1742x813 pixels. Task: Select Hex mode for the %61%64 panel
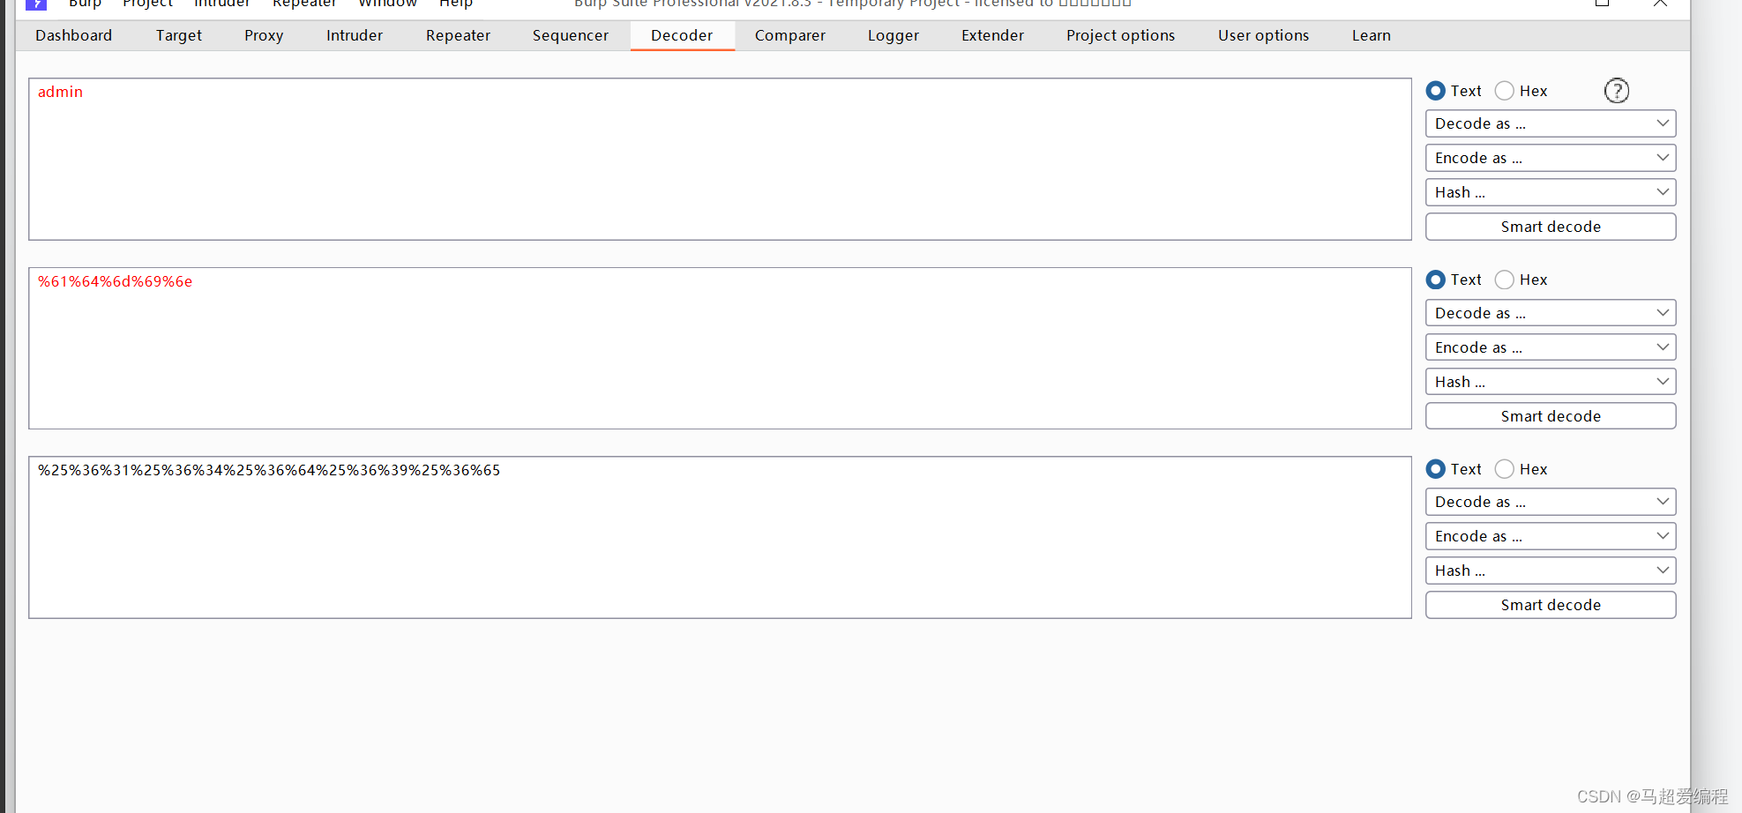pyautogui.click(x=1504, y=280)
